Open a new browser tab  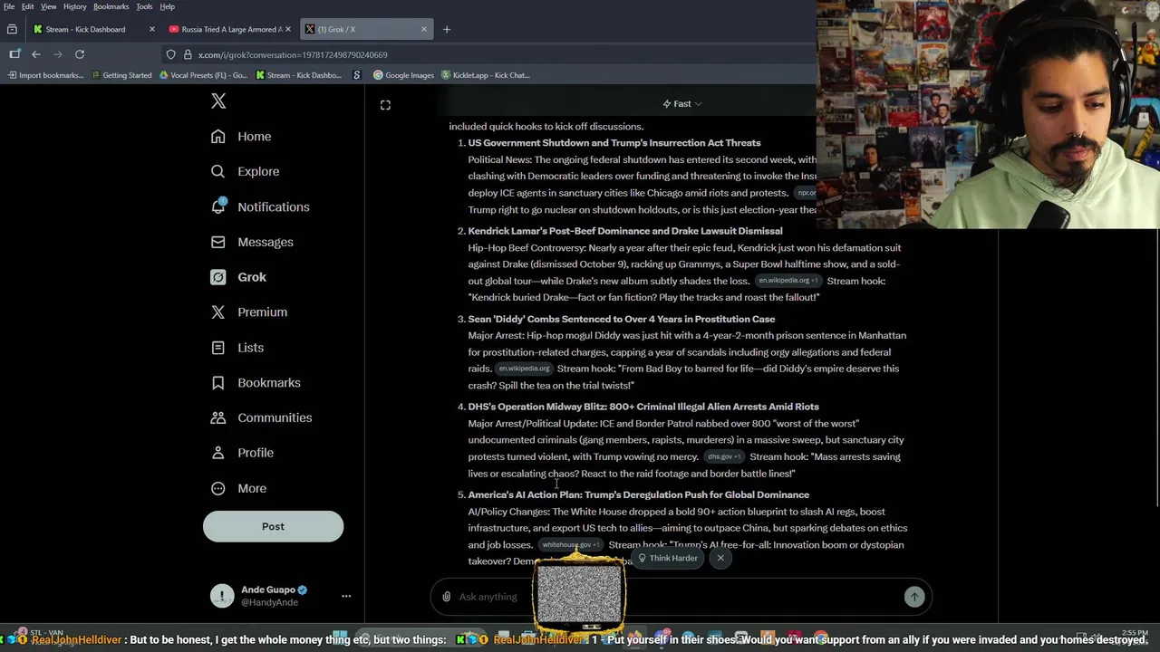pyautogui.click(x=447, y=29)
